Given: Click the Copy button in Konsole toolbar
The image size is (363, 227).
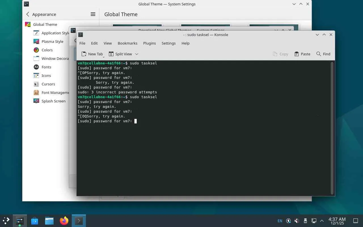Looking at the screenshot, I should point(280,54).
